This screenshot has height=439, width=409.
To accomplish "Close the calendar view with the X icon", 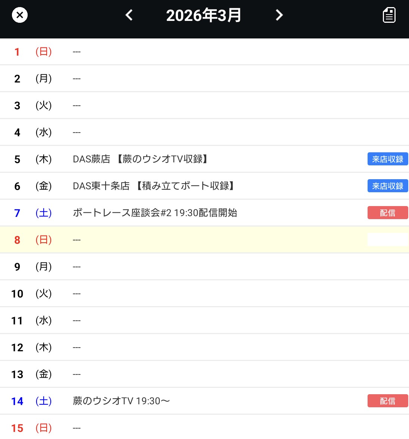I will (20, 15).
